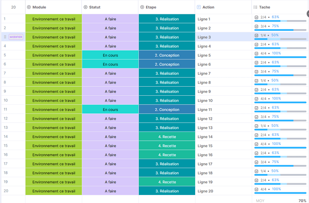Toggle the checklist box in row 5 Tache
Viewport: 309px width, 203px height.
pos(256,54)
